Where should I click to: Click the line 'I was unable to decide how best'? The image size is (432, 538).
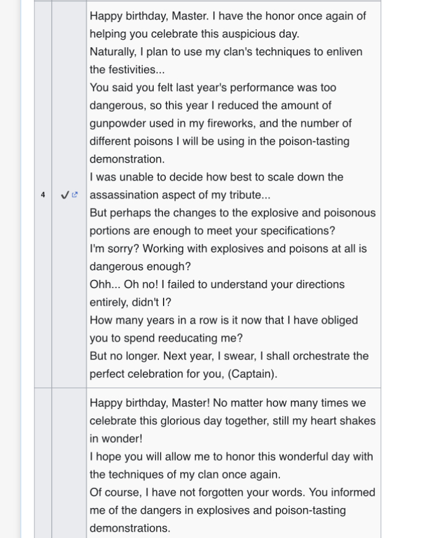(x=216, y=177)
